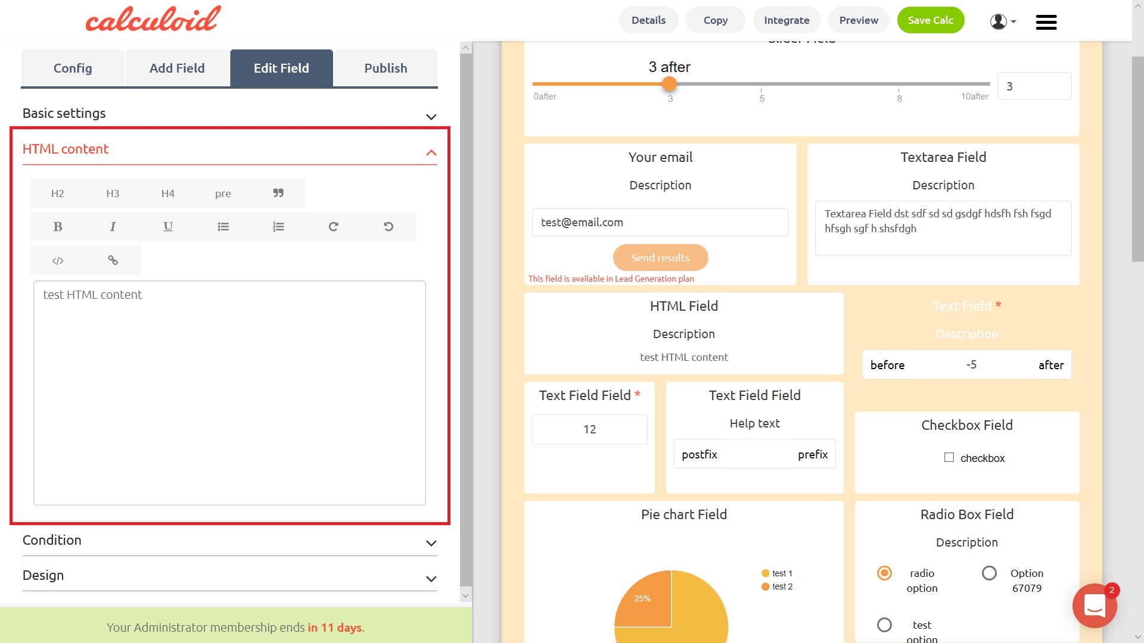Click the slider handle at value 3
This screenshot has width=1144, height=643.
click(670, 85)
